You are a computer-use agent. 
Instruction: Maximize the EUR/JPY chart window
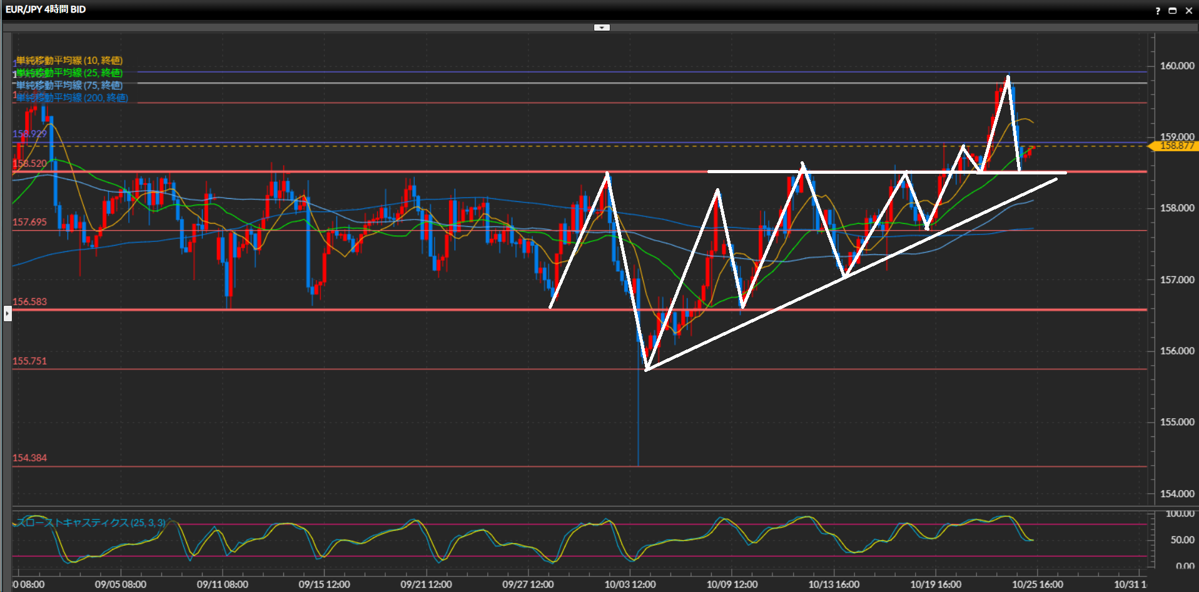point(1173,11)
